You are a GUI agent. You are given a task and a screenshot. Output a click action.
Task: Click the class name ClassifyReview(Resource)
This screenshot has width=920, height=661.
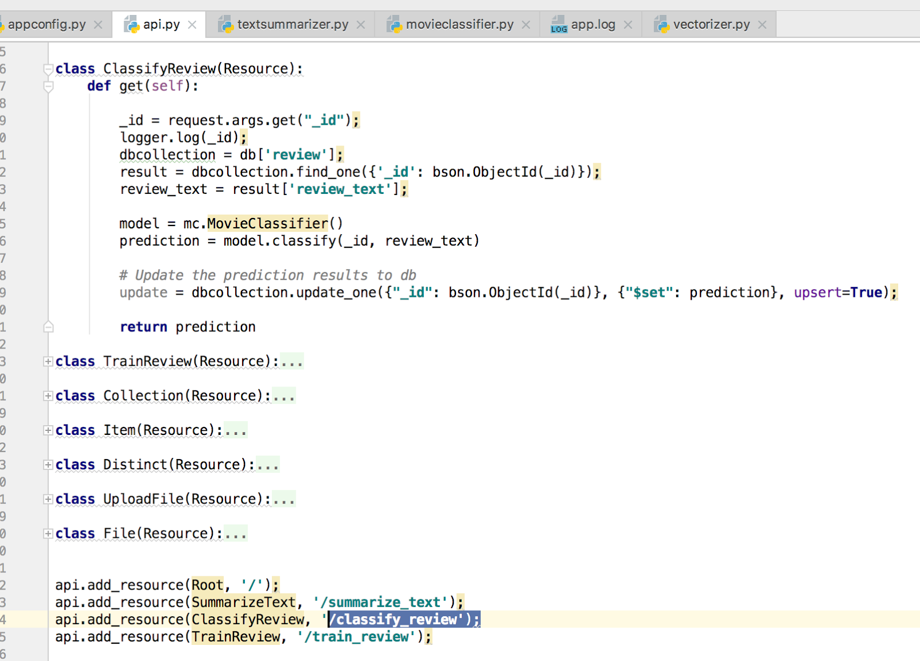pos(200,69)
